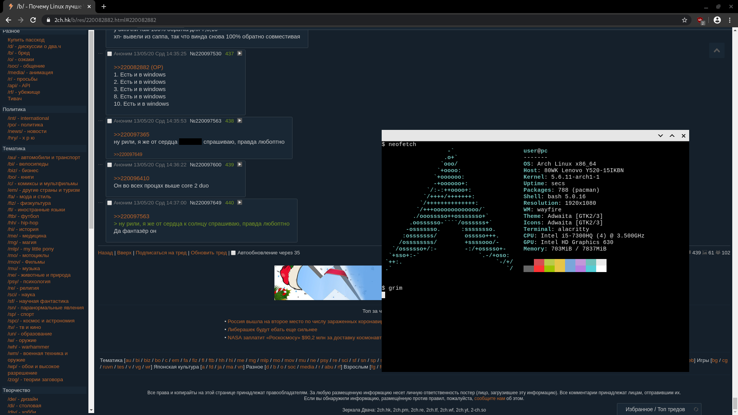Click the >>220096410 quote link
Image resolution: width=738 pixels, height=415 pixels.
(131, 178)
